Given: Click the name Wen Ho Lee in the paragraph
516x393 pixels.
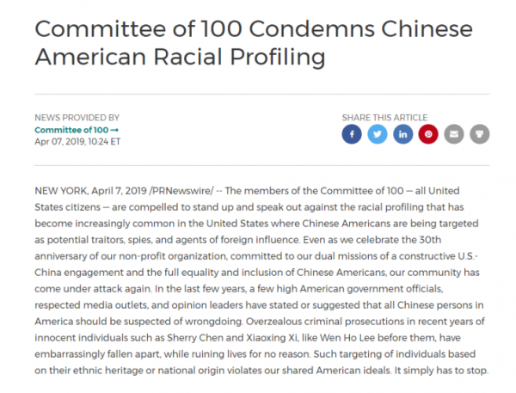Looking at the screenshot, I should (349, 338).
